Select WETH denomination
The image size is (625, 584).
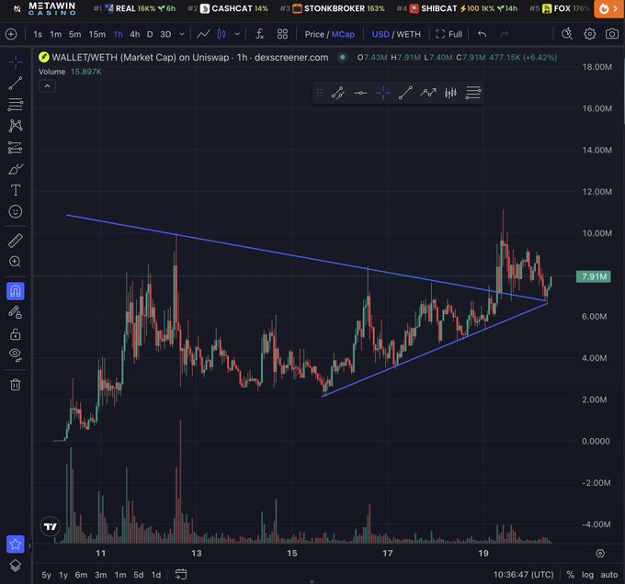pyautogui.click(x=409, y=34)
